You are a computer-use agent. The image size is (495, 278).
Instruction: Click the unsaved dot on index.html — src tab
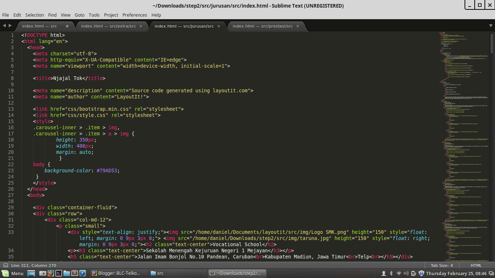(x=67, y=26)
